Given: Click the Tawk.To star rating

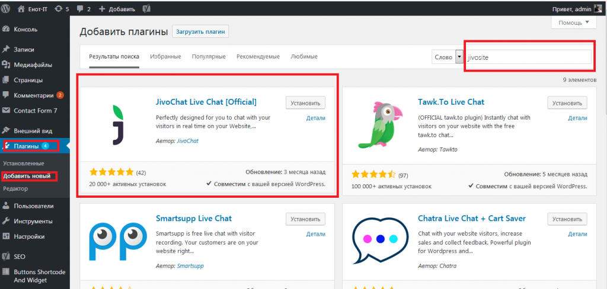Looking at the screenshot, I should [x=373, y=175].
